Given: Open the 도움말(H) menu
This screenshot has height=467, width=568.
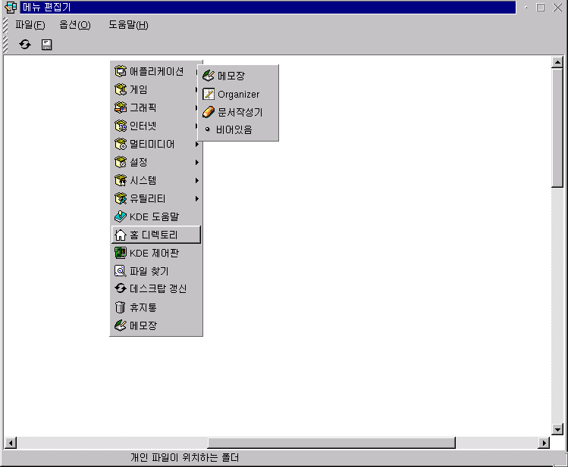Looking at the screenshot, I should pyautogui.click(x=129, y=25).
